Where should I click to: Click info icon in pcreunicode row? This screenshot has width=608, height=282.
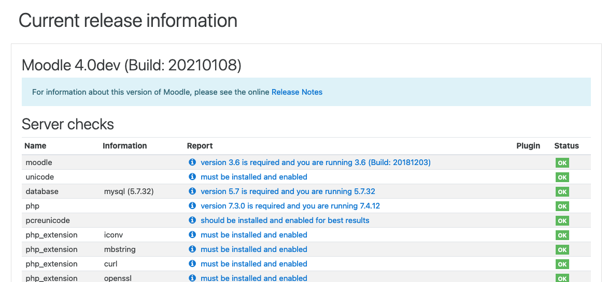point(192,220)
